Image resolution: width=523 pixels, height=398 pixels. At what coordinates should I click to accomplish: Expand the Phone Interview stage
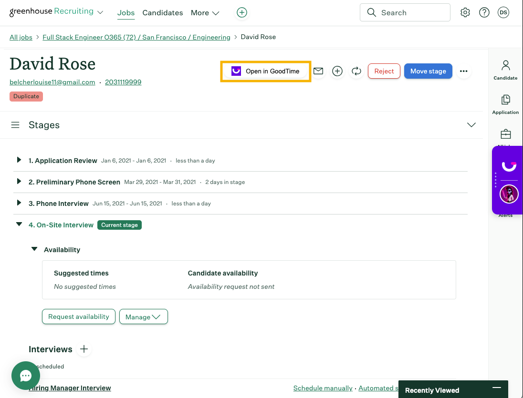click(x=19, y=203)
